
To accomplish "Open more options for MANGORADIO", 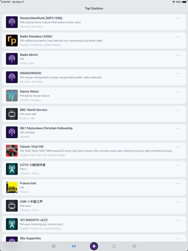I will pos(179,74).
